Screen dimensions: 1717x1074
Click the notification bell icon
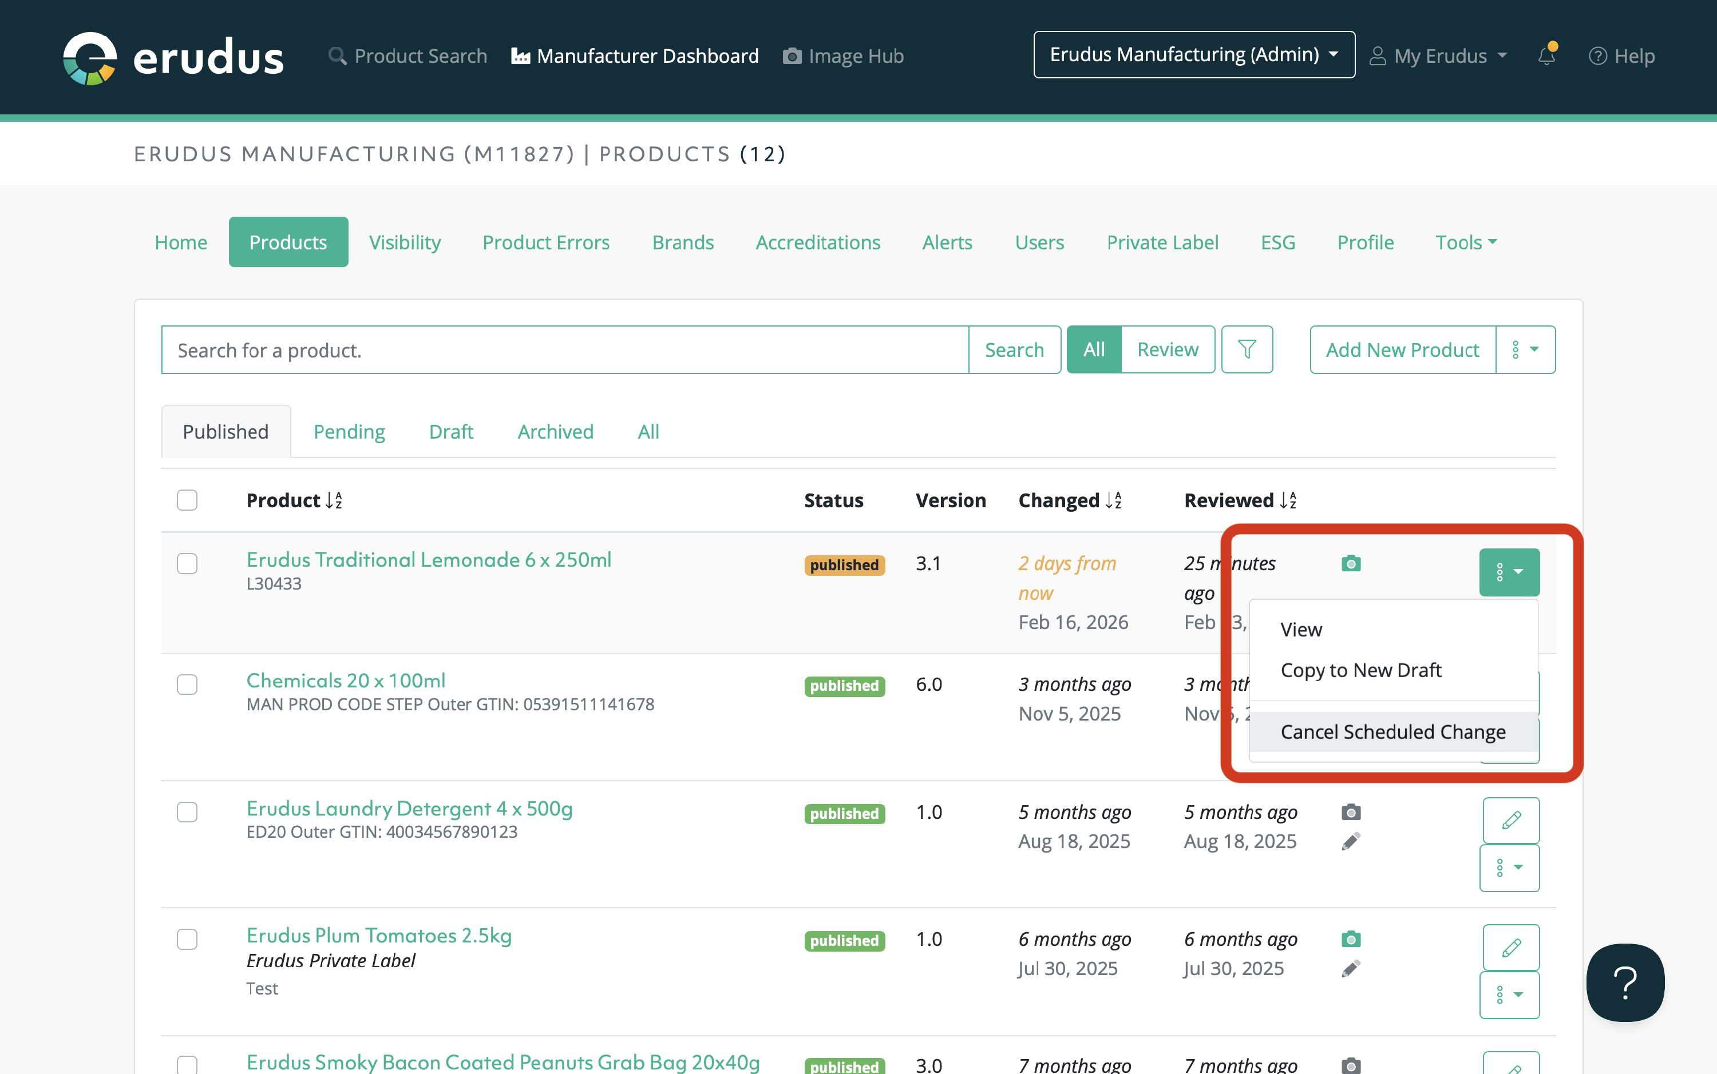coord(1546,55)
